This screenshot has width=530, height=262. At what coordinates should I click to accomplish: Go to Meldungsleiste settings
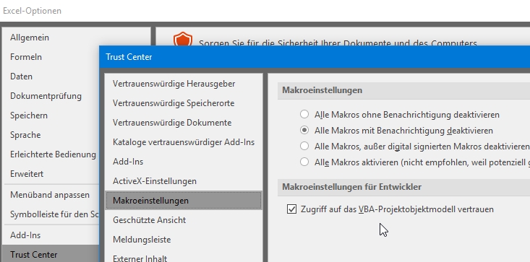pyautogui.click(x=184, y=240)
